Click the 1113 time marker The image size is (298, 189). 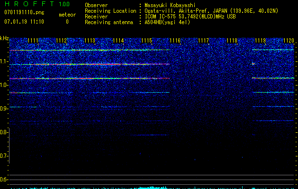coord(90,41)
